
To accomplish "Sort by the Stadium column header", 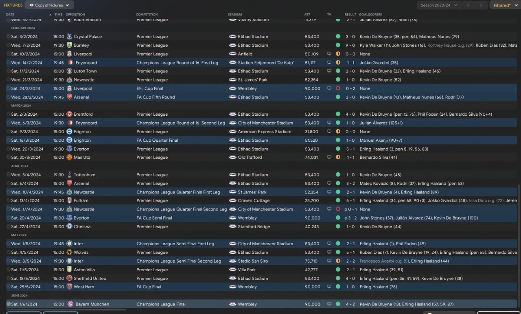I will click(x=235, y=15).
